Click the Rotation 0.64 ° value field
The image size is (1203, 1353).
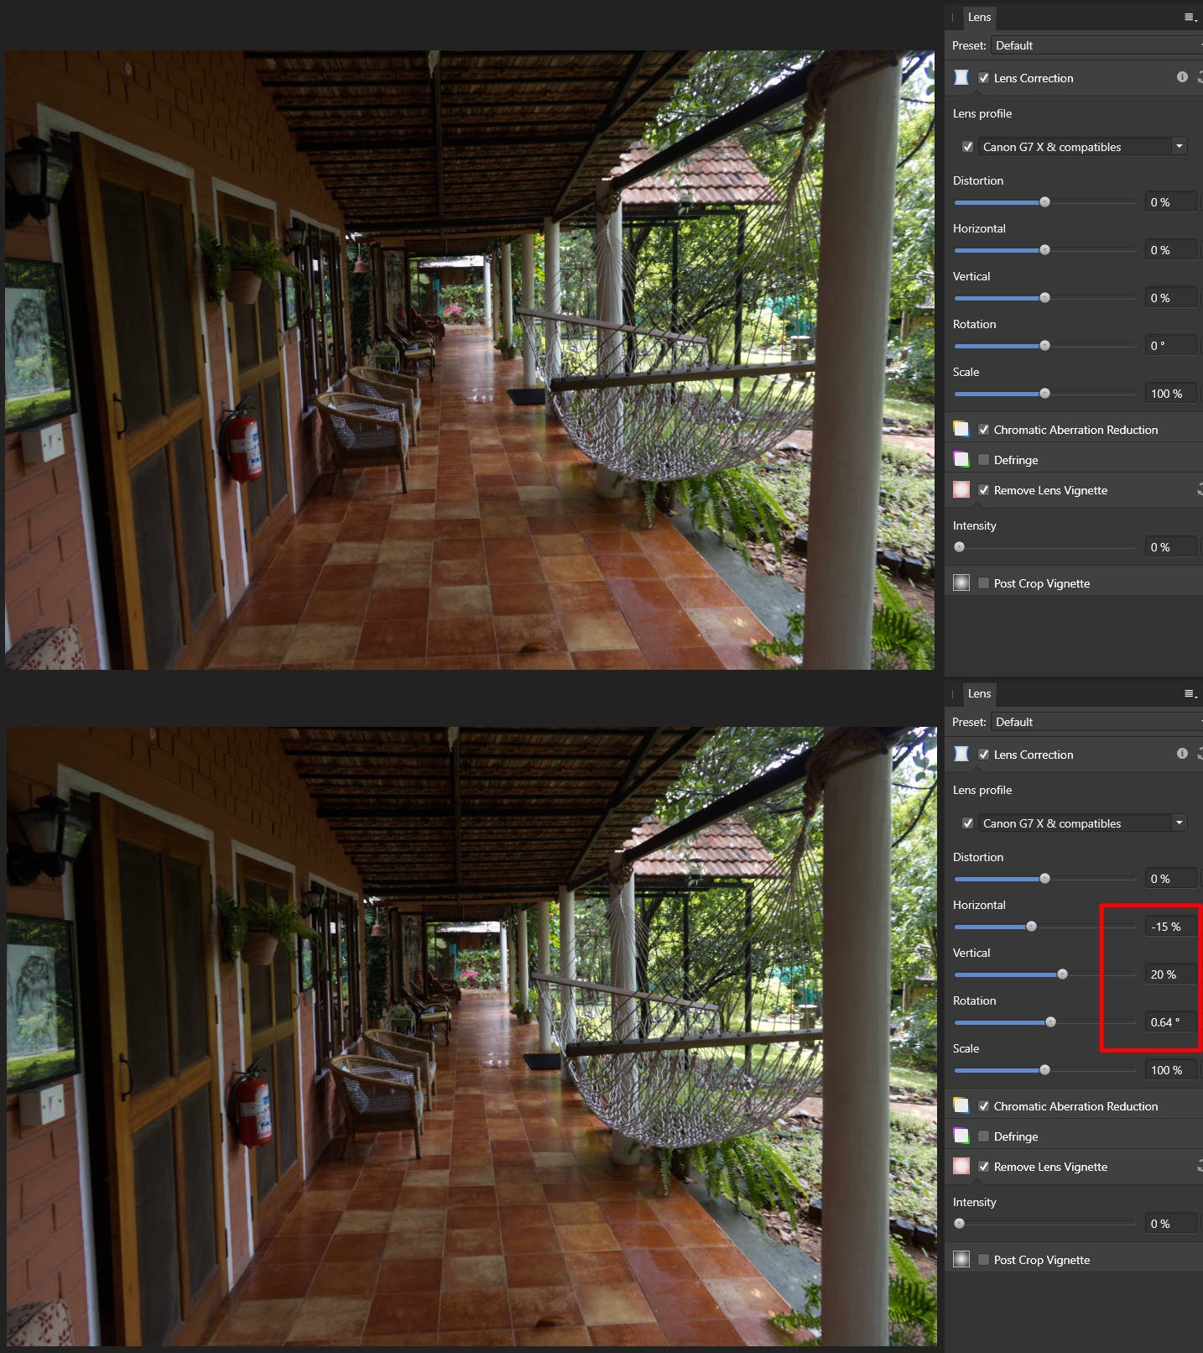pos(1171,1022)
